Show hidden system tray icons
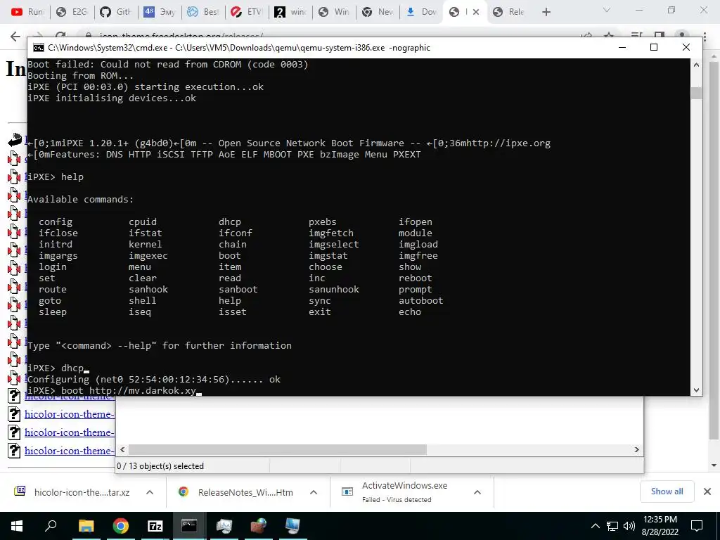 (595, 526)
